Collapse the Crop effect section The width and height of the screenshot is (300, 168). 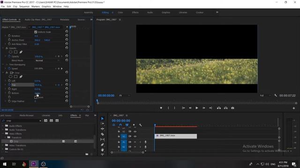(3, 73)
